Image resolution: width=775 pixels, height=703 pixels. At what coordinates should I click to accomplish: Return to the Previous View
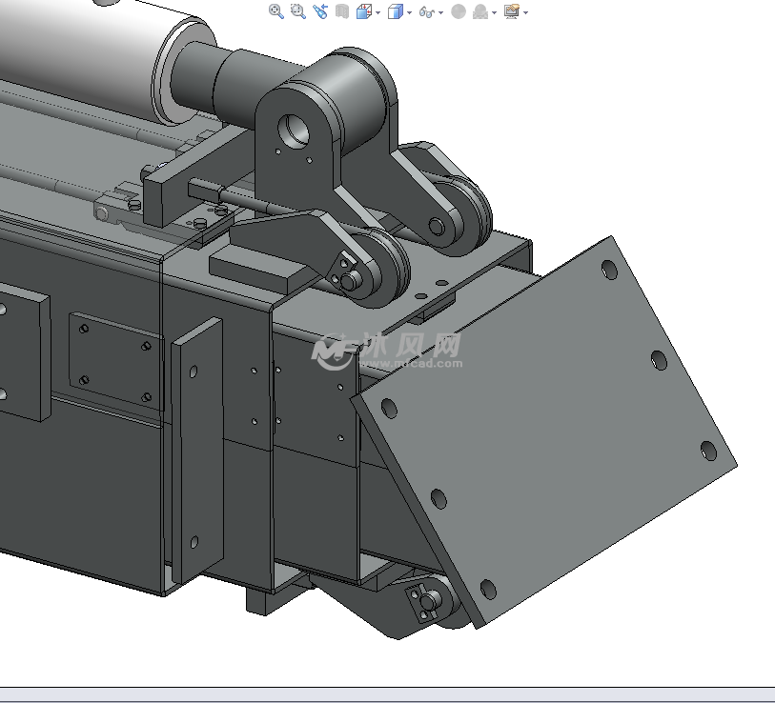(x=319, y=11)
